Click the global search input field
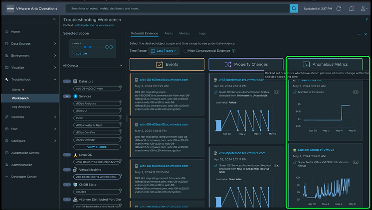372x210 pixels. (x=177, y=8)
